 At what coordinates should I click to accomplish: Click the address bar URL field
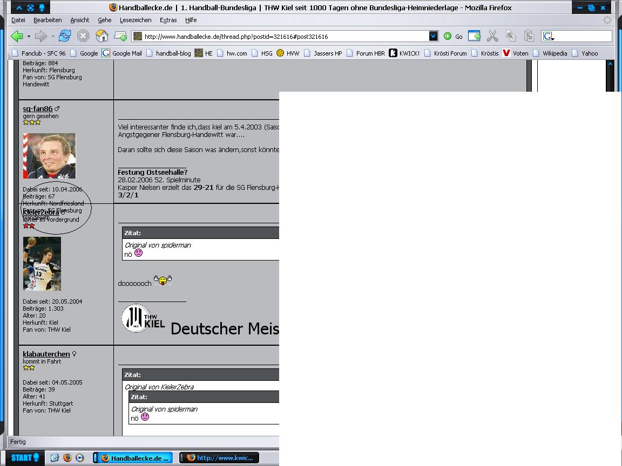pos(281,36)
